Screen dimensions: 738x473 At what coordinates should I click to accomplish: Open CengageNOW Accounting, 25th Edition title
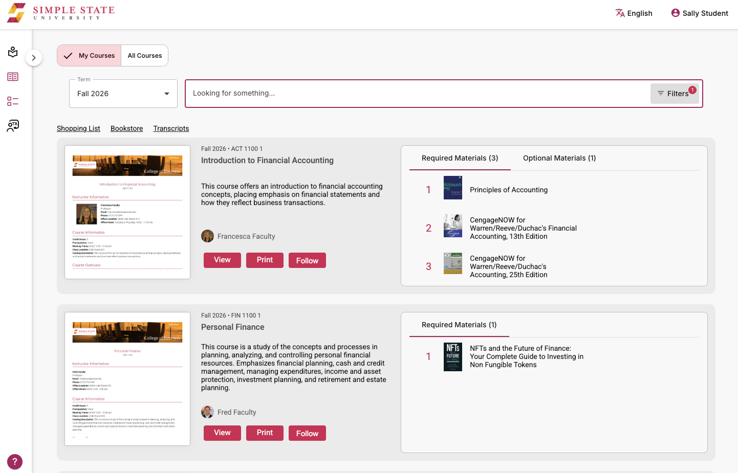pos(509,266)
